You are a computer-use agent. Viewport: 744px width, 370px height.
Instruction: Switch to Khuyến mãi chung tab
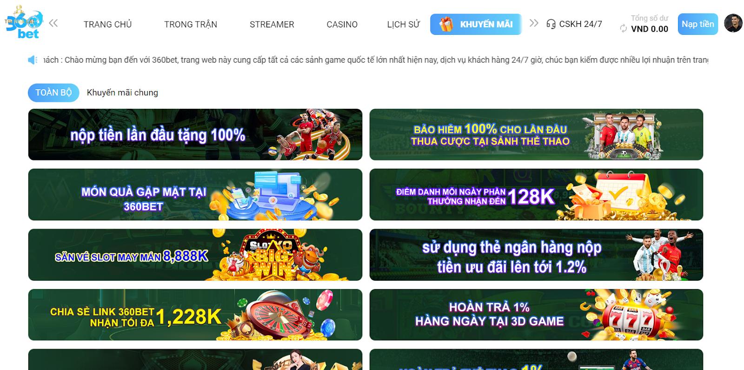tap(122, 92)
